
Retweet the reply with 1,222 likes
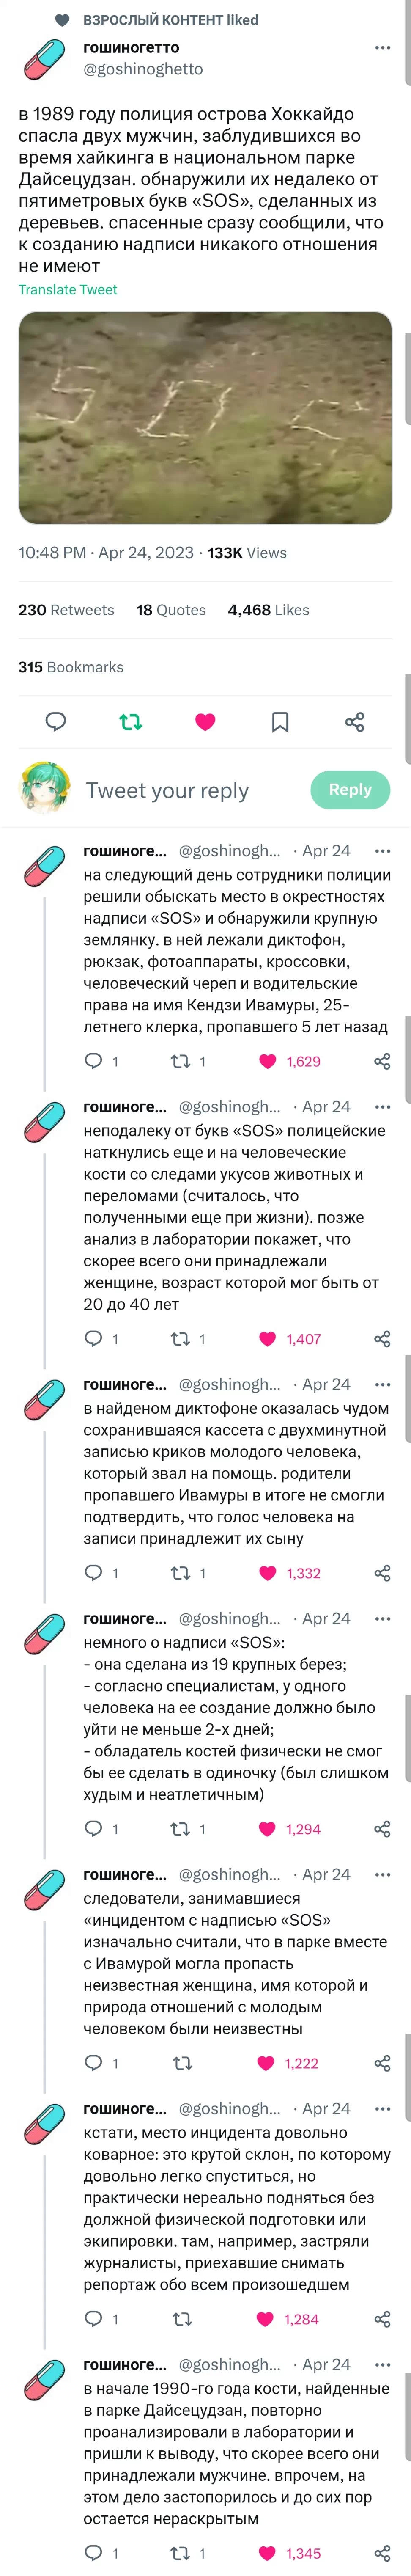182,2034
